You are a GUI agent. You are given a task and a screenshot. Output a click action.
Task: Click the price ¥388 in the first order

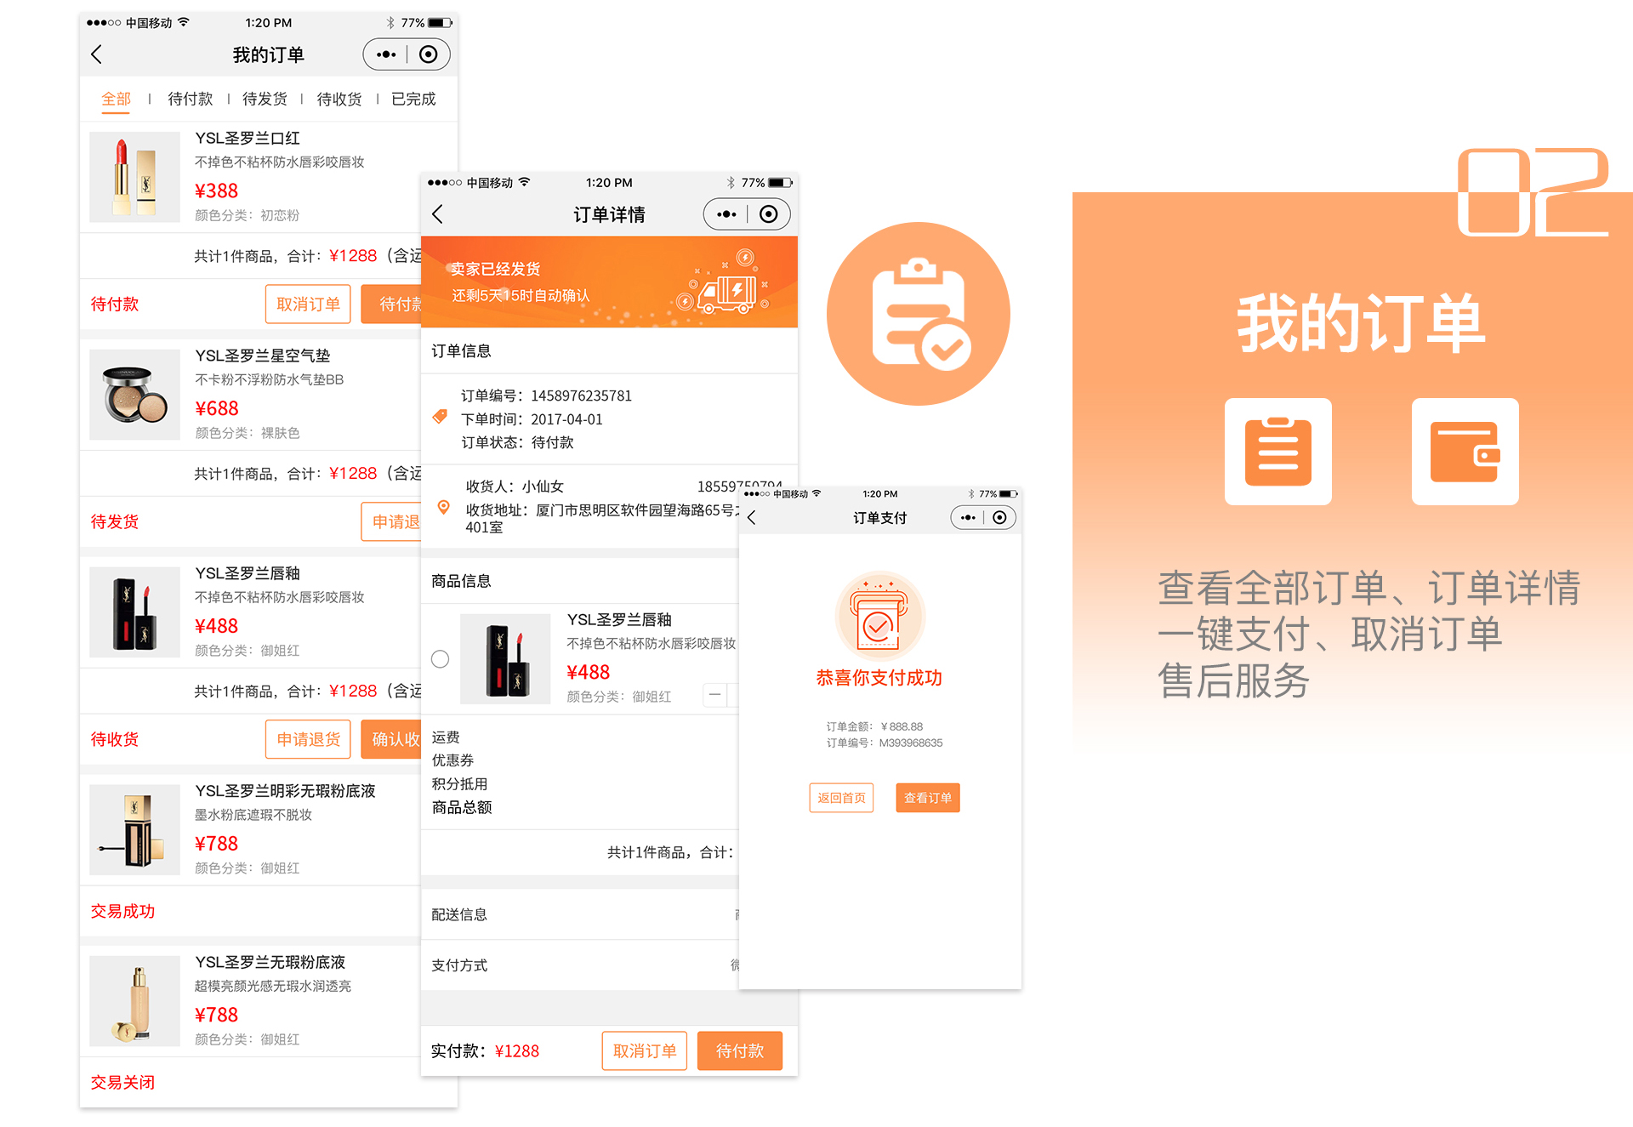click(x=216, y=191)
